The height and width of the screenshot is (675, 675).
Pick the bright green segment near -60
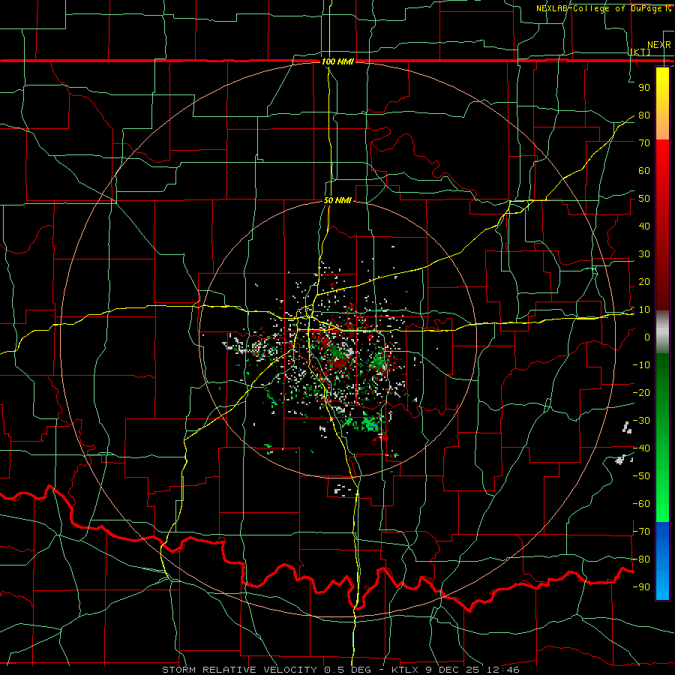pos(662,504)
